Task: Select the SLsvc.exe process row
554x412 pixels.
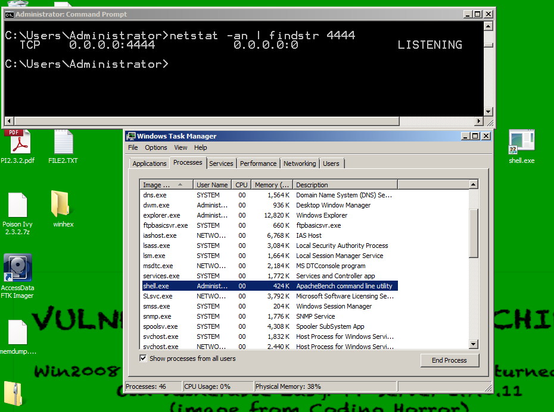Action: [270, 296]
